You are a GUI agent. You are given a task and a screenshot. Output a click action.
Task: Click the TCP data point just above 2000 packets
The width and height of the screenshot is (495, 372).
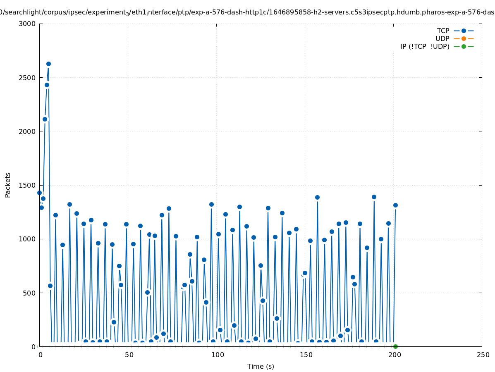[45, 119]
